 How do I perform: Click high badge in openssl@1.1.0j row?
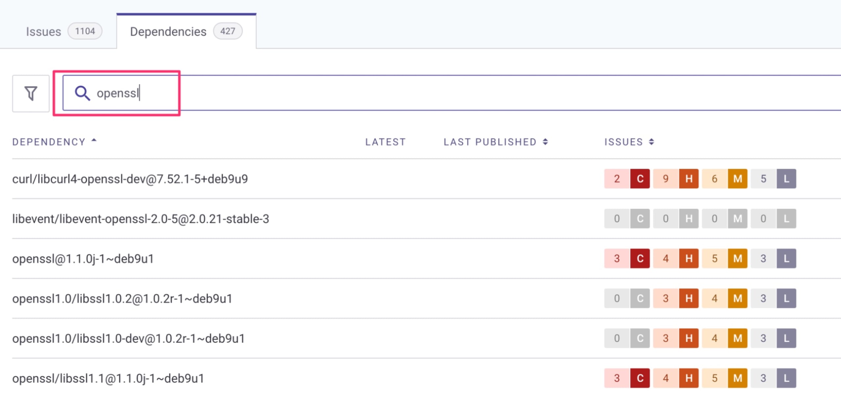tap(689, 258)
